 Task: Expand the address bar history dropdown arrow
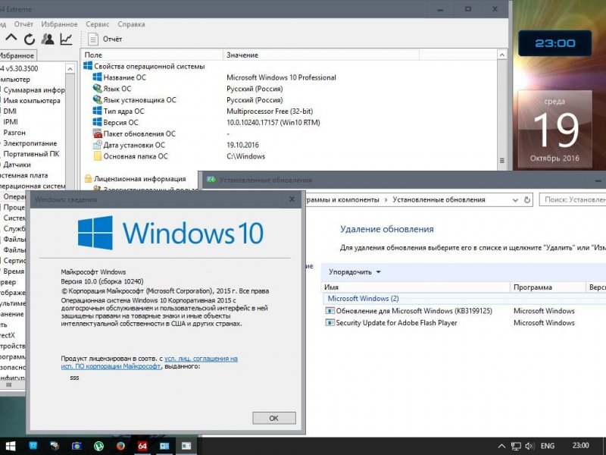[515, 200]
